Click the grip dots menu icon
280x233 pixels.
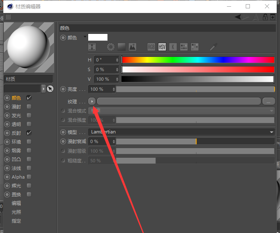click(x=8, y=17)
